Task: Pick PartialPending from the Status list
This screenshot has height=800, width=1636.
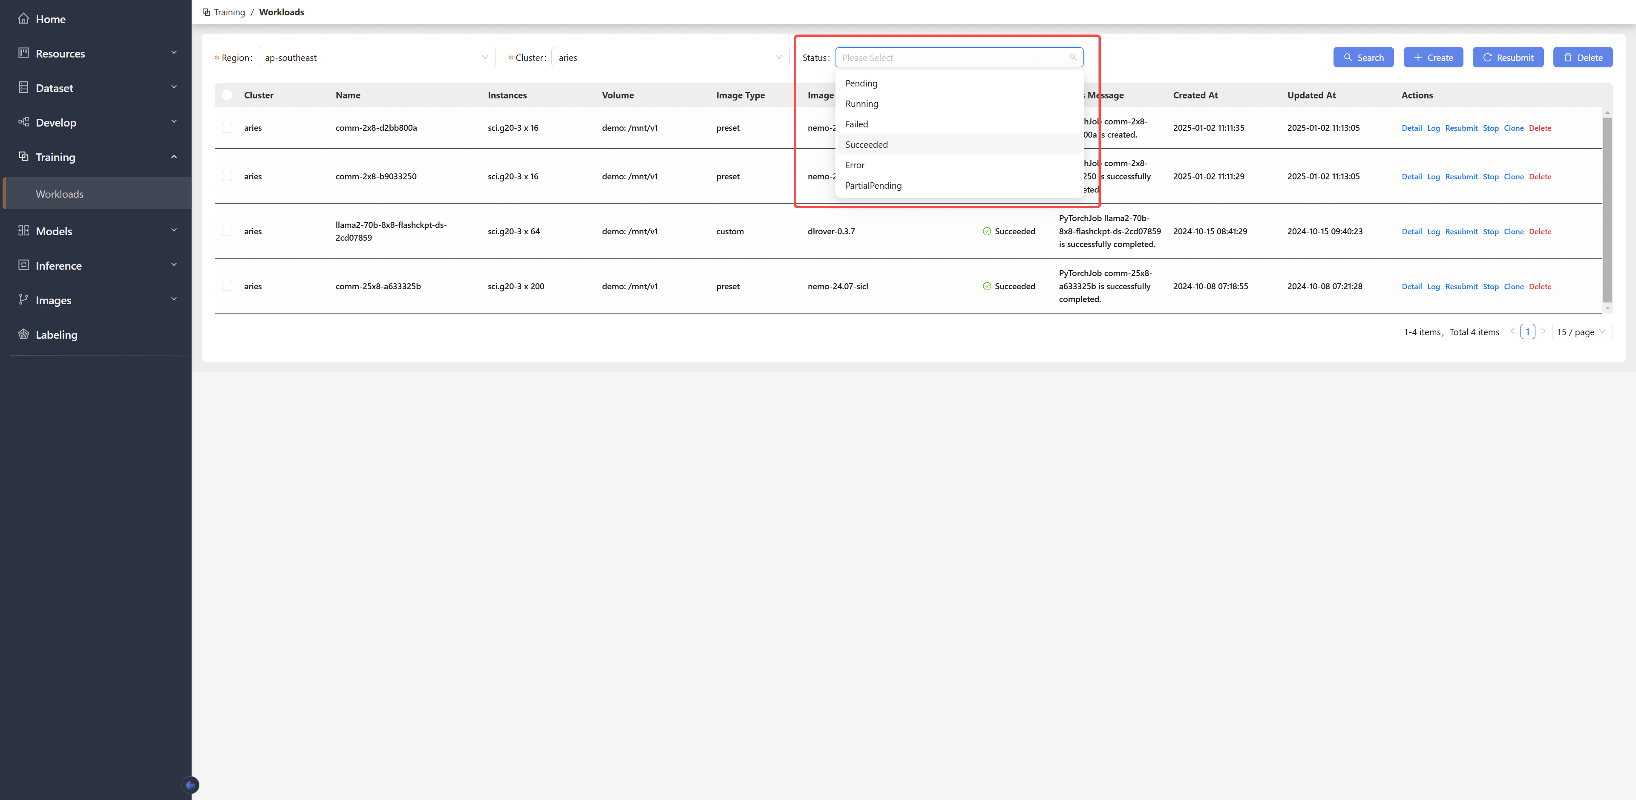Action: pos(959,185)
